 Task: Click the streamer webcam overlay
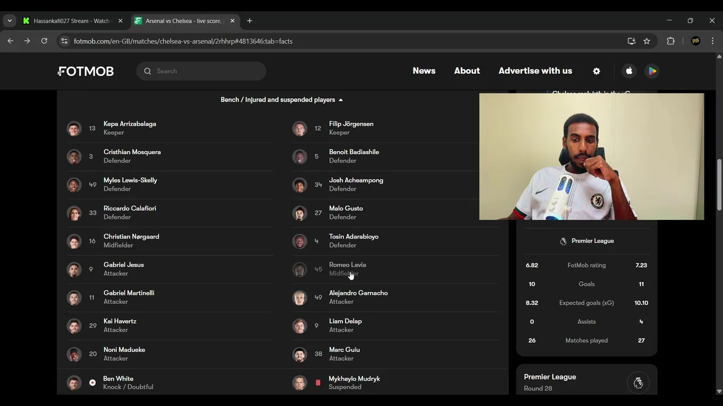coord(591,156)
